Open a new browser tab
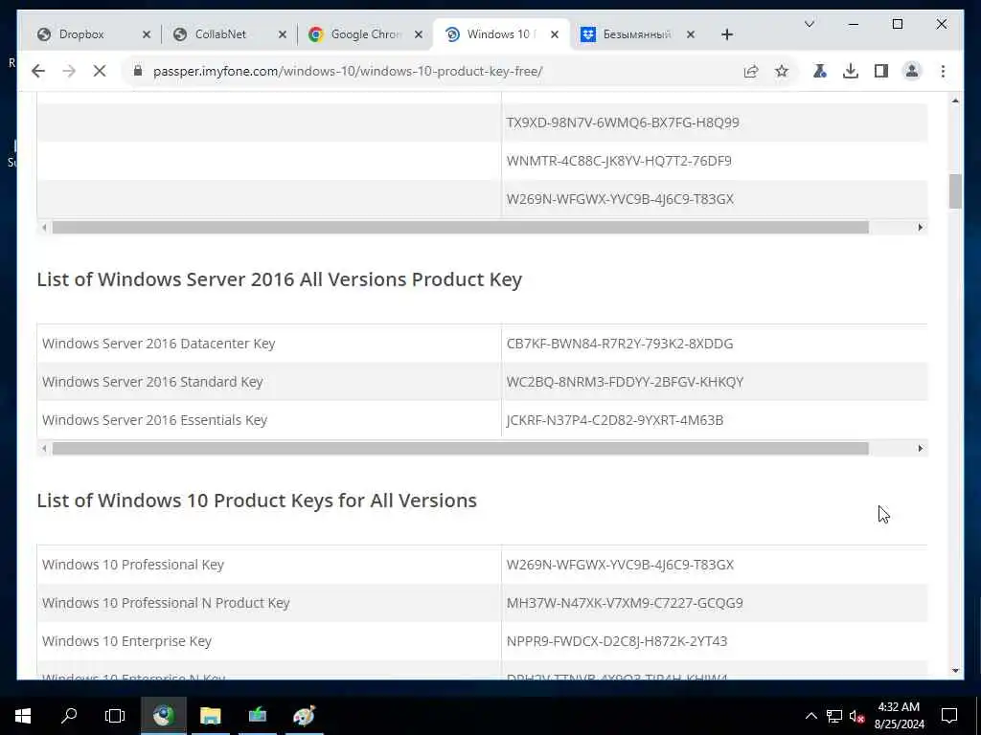This screenshot has width=981, height=735. coord(726,34)
